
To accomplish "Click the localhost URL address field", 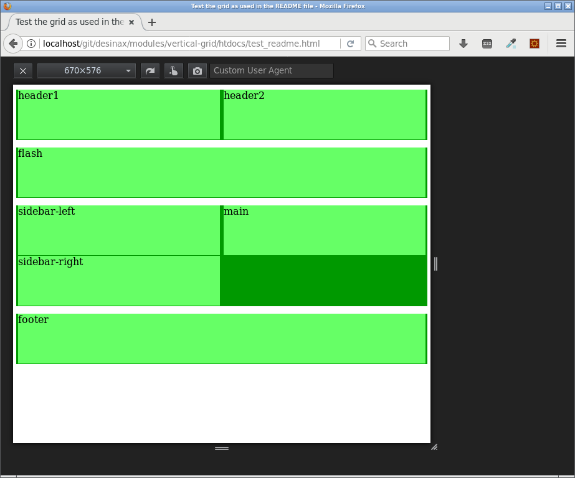I will (x=181, y=44).
